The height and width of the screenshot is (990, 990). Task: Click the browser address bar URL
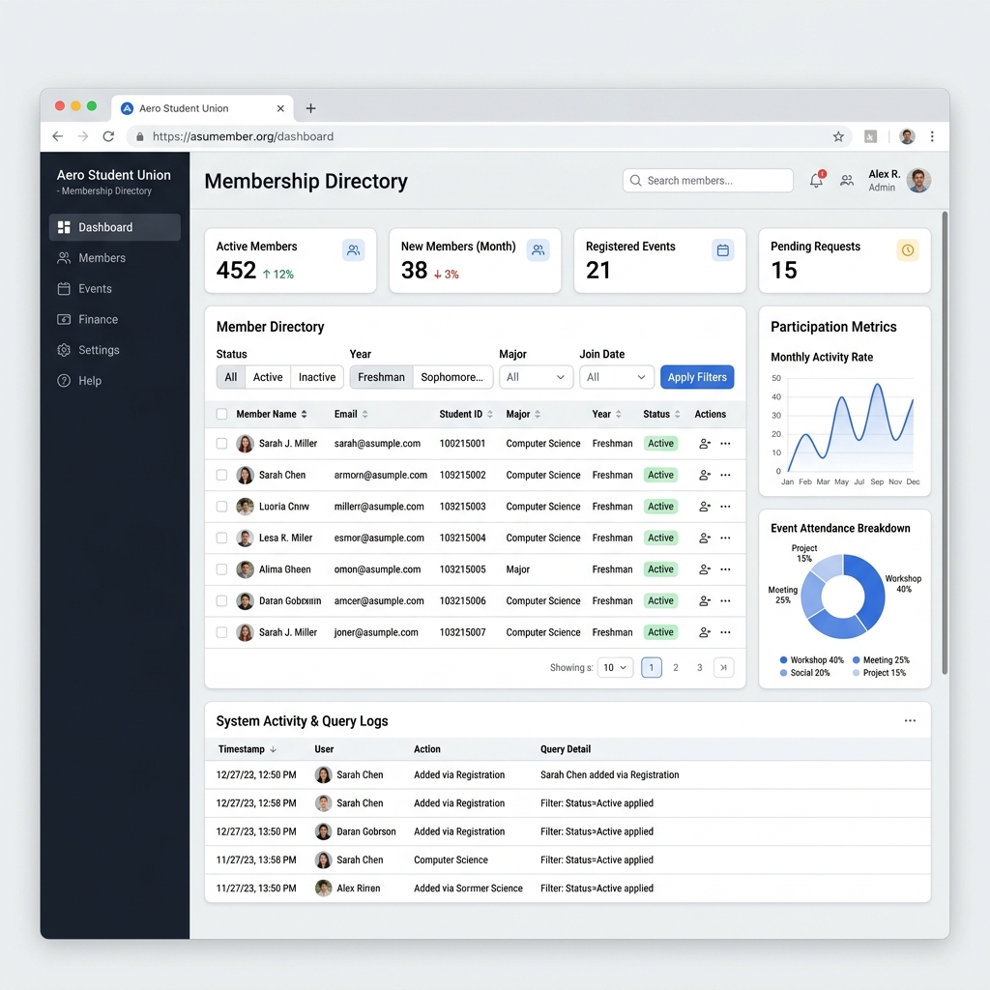pyautogui.click(x=243, y=136)
